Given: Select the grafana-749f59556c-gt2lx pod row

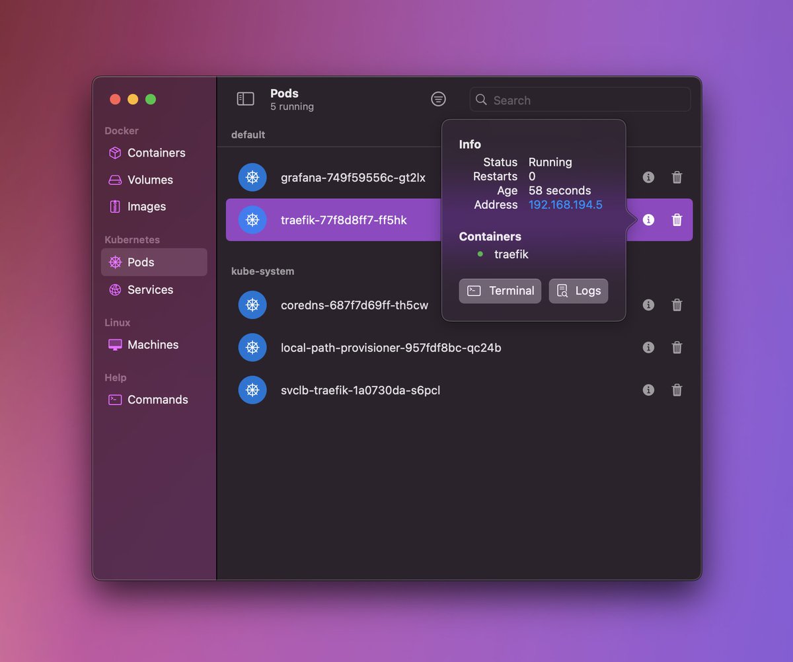Looking at the screenshot, I should click(x=459, y=177).
